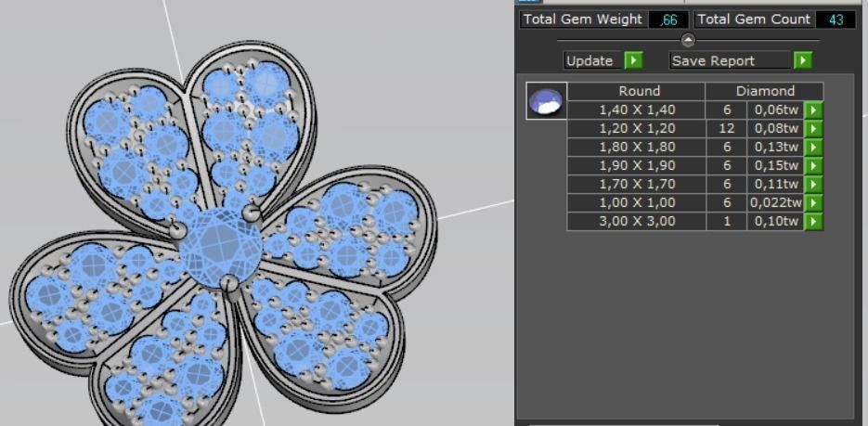Click the Update button label

(x=594, y=61)
